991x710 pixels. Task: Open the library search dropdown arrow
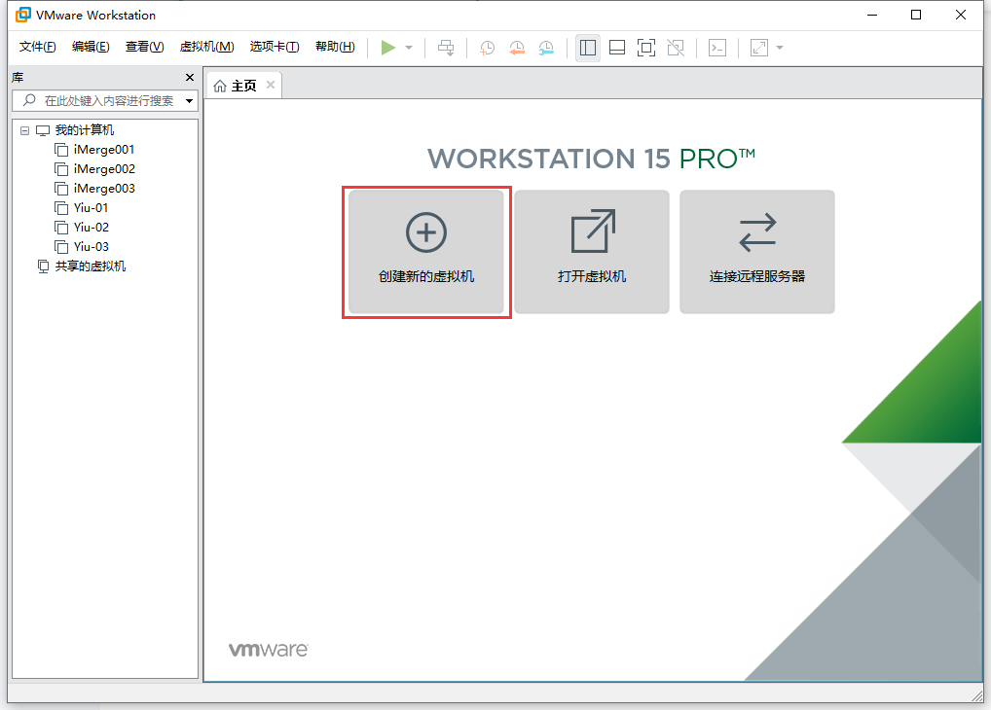(189, 100)
